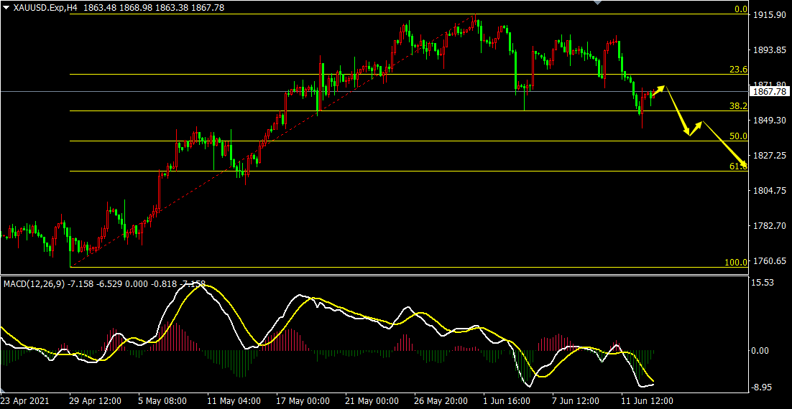
Task: Select the 23.6 Fibonacci level label
Action: pos(738,70)
